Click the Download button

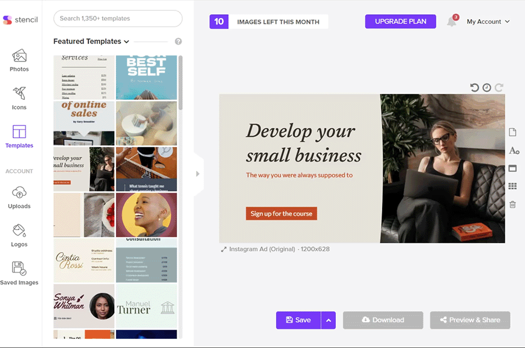(x=383, y=320)
